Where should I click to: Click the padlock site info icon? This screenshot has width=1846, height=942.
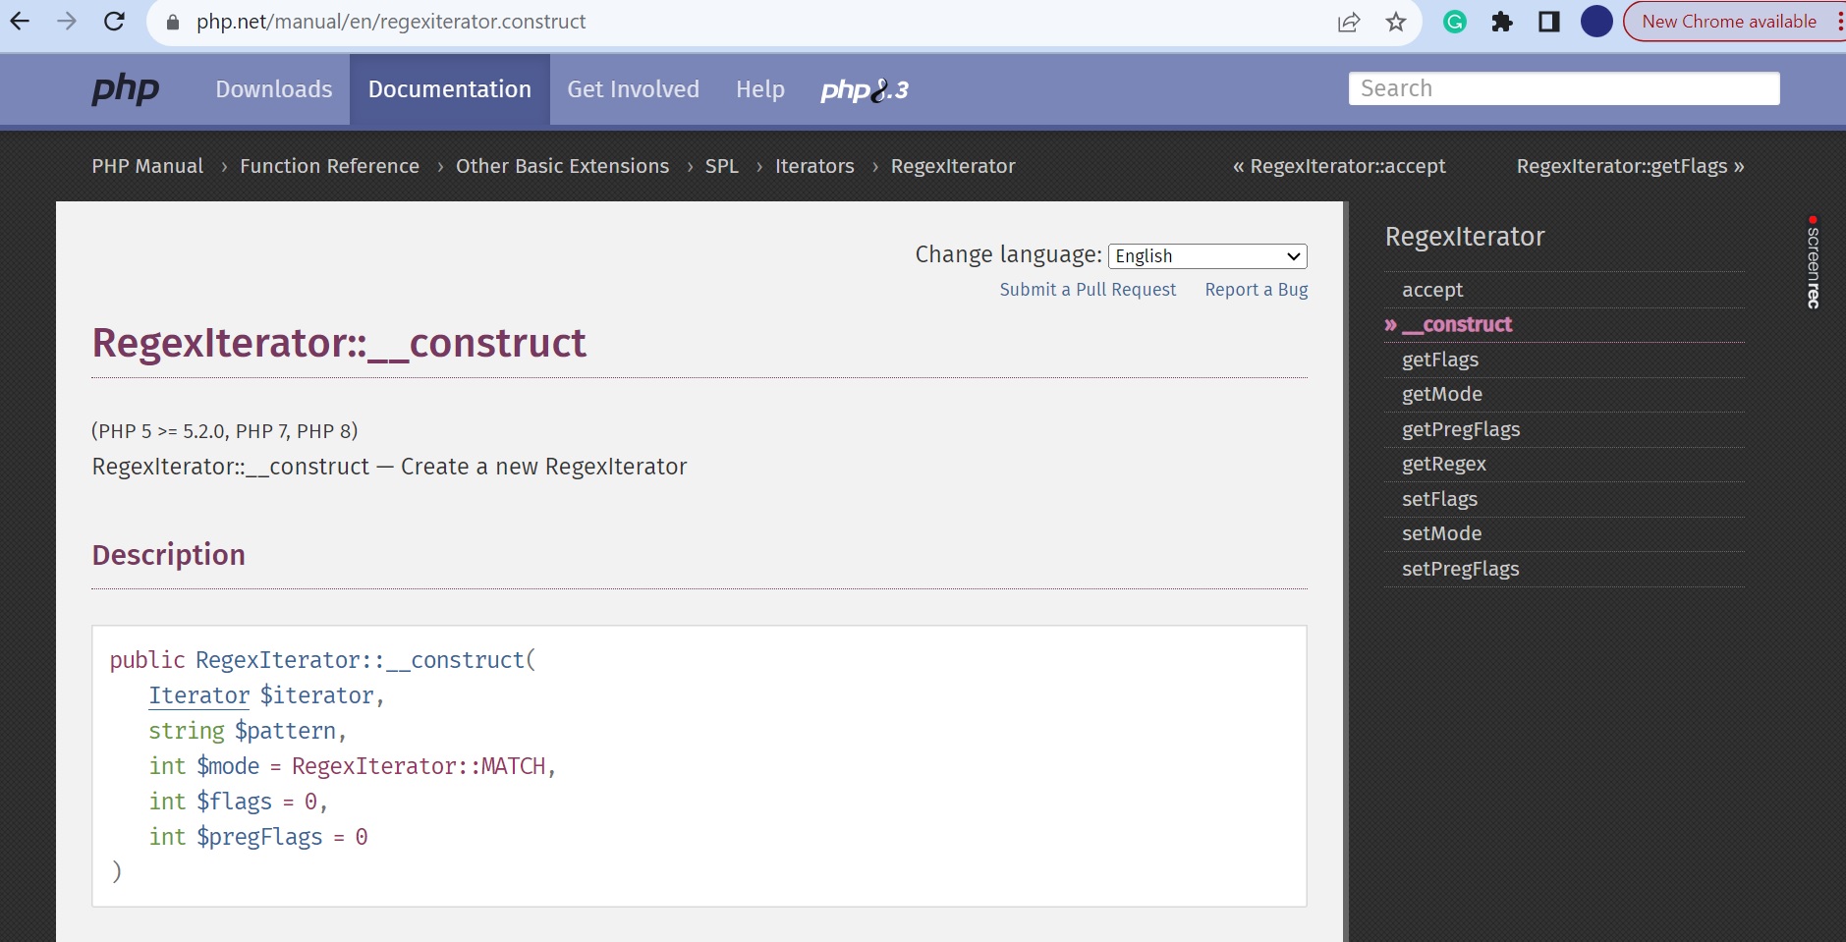[173, 22]
